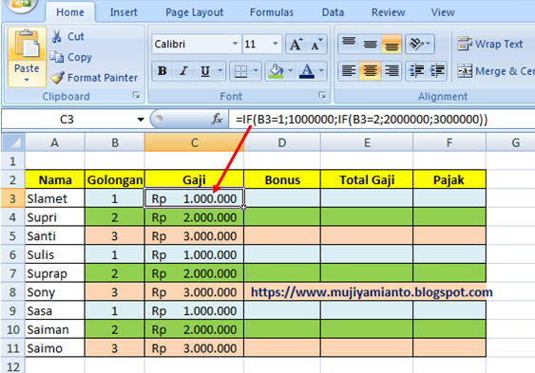The width and height of the screenshot is (535, 373).
Task: Enable Wrap Text
Action: (x=490, y=44)
